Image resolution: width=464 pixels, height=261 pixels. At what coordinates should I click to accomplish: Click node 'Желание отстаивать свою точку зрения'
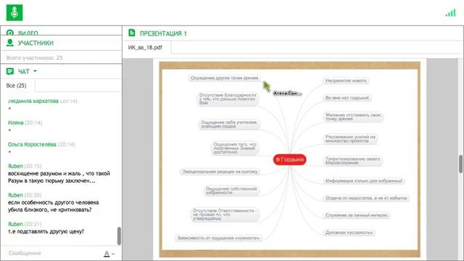(353, 117)
